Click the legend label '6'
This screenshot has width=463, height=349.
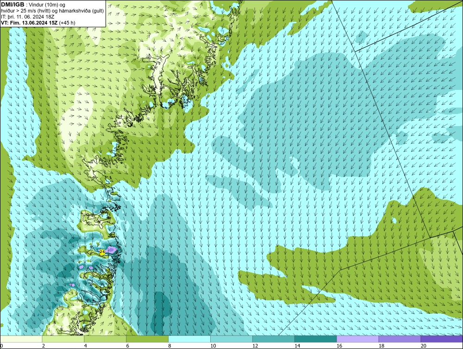(x=128, y=346)
